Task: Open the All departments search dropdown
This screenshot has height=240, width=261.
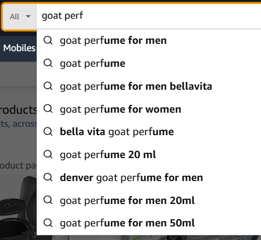Action: tap(20, 17)
